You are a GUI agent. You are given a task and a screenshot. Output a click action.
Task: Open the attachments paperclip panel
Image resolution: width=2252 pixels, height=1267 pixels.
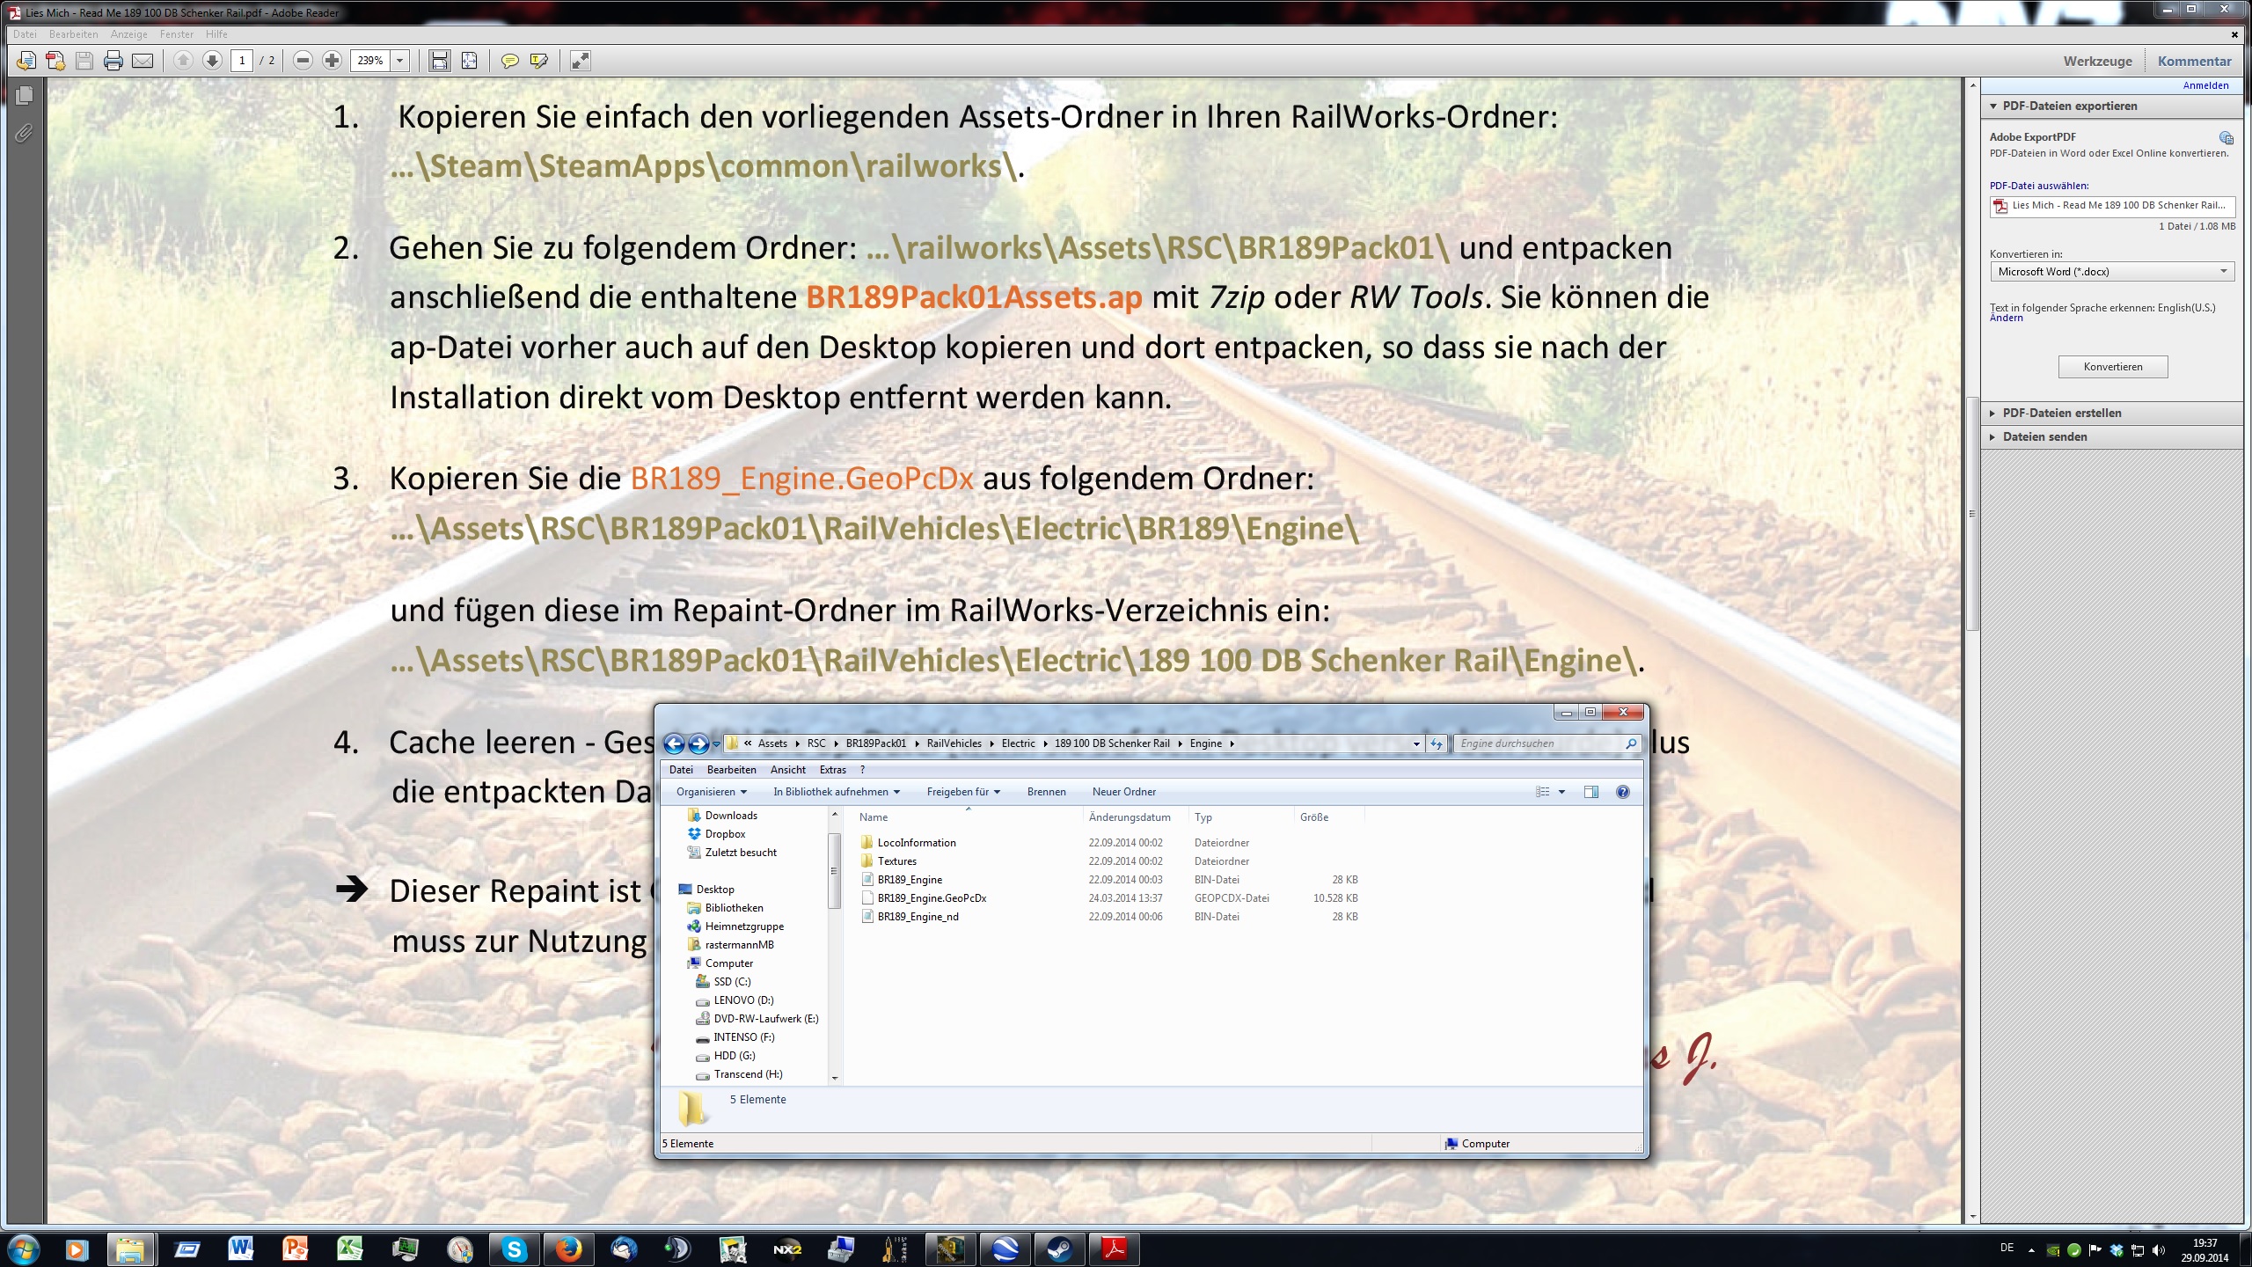point(24,133)
